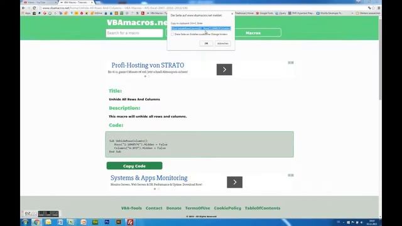Click the STRATO ad arrow button
The width and height of the screenshot is (402, 226).
point(224,70)
